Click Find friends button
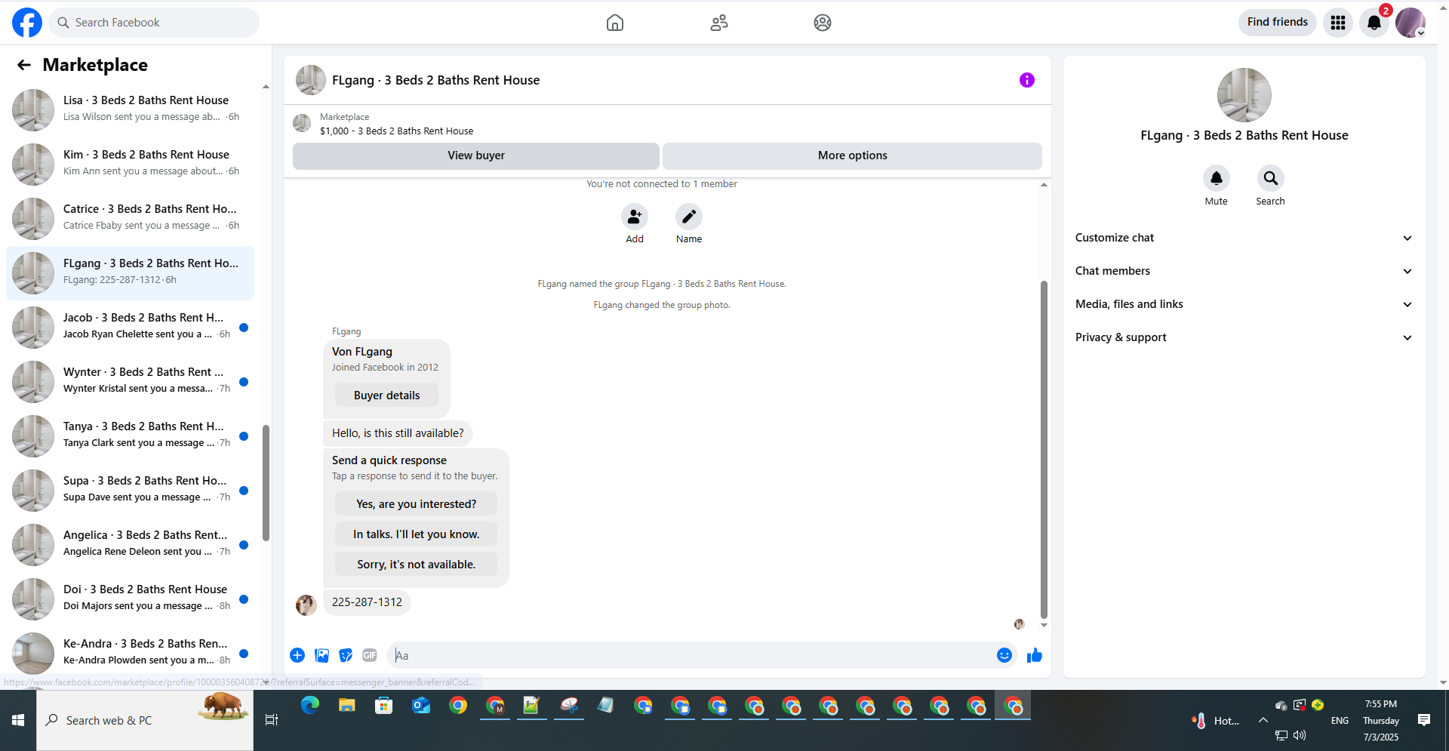1449x751 pixels. (1278, 22)
